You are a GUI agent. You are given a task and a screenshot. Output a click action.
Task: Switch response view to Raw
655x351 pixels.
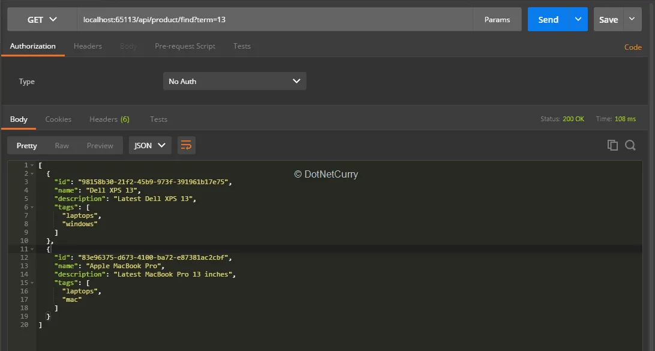tap(62, 145)
